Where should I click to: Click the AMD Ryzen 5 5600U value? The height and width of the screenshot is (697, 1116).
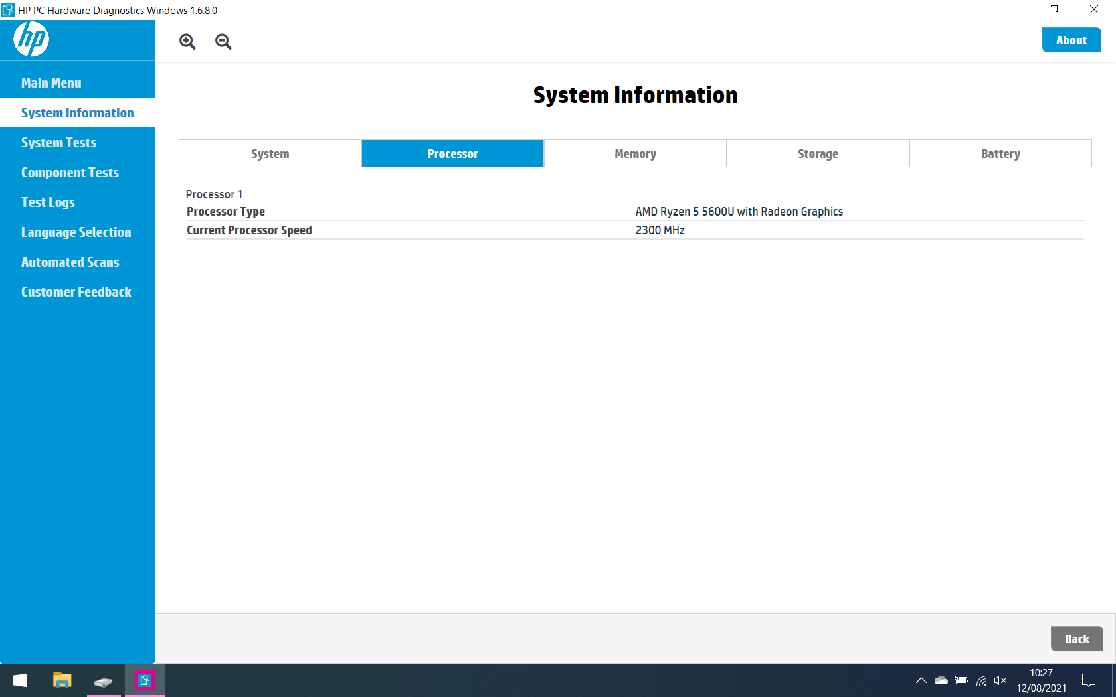pos(739,212)
